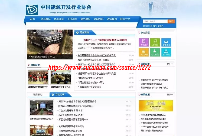Go to 首页 in the navigation bar
The image size is (202, 136).
point(32,19)
